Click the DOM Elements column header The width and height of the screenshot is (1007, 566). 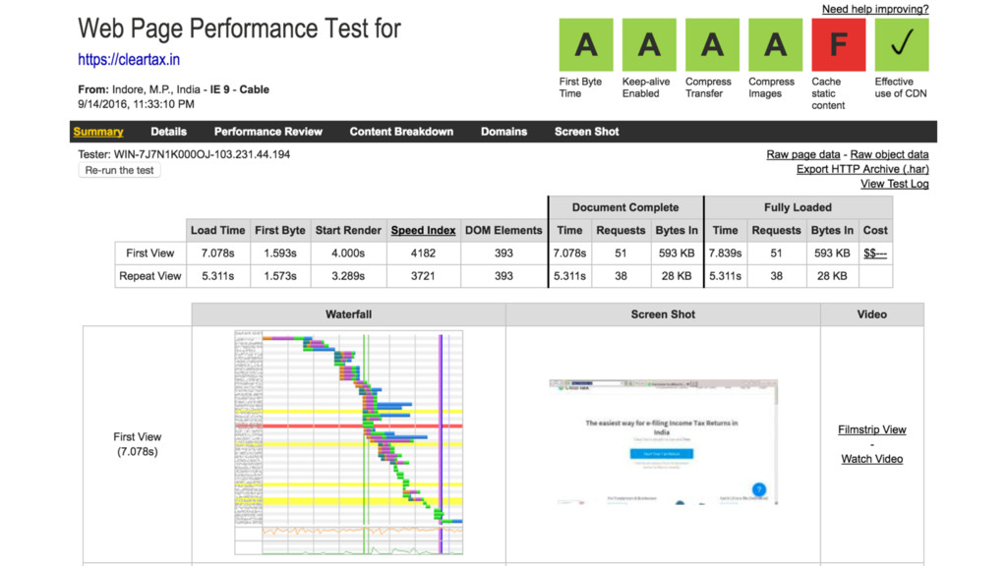click(503, 230)
